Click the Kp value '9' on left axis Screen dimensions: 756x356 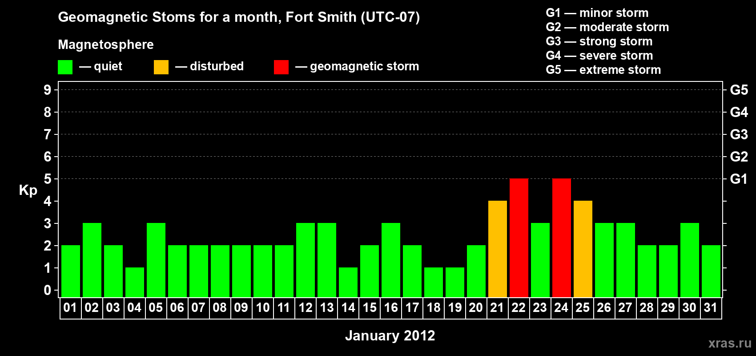click(48, 90)
